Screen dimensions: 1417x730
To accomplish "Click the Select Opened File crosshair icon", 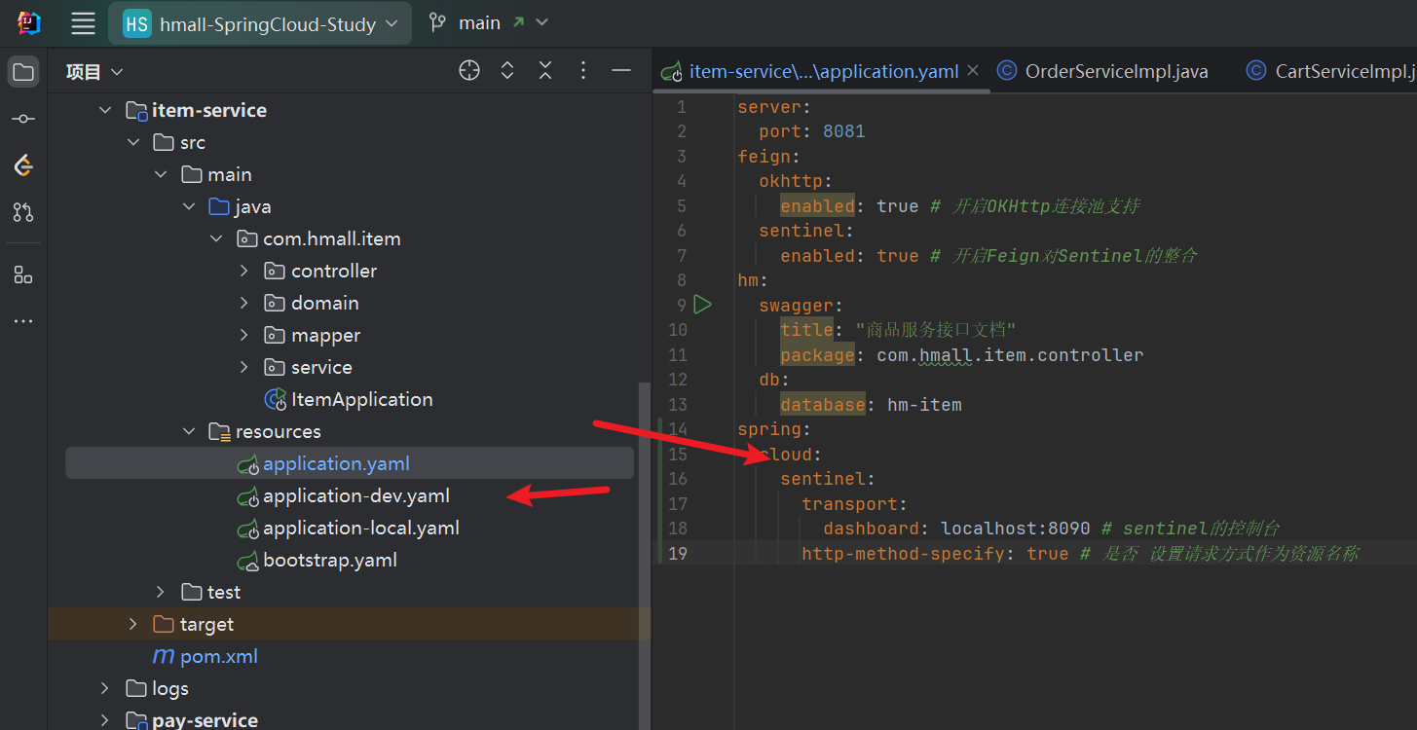I will [x=469, y=71].
